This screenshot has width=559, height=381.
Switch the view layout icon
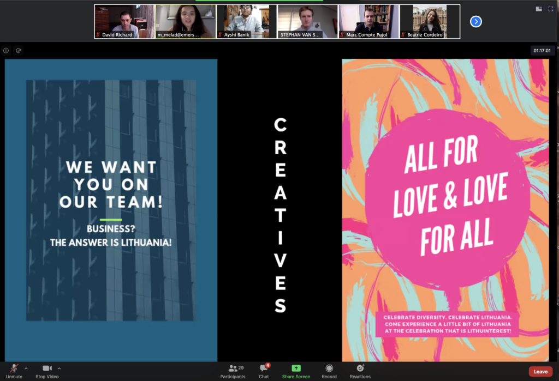click(539, 9)
